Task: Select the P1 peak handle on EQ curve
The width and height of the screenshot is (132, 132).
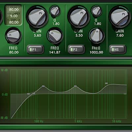Action: pyautogui.click(x=44, y=86)
